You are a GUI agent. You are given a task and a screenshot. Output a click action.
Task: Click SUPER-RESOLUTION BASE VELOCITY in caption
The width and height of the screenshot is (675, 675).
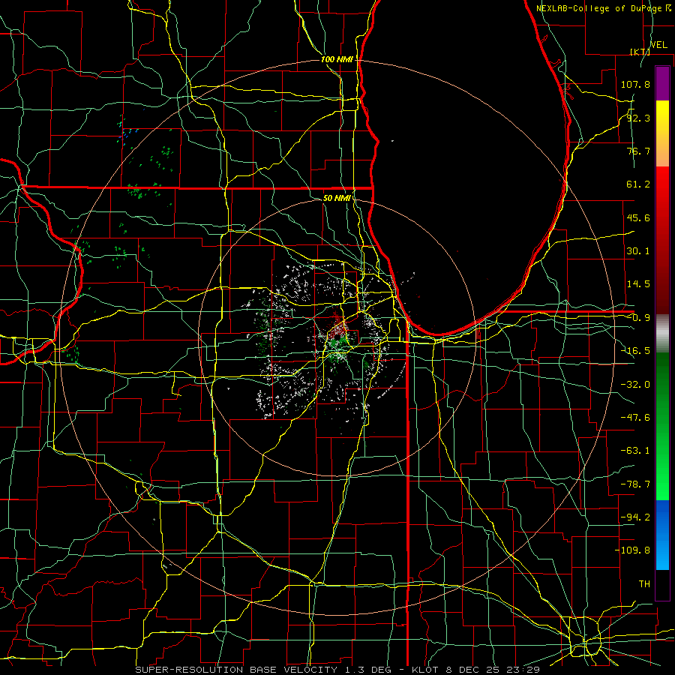click(x=236, y=670)
